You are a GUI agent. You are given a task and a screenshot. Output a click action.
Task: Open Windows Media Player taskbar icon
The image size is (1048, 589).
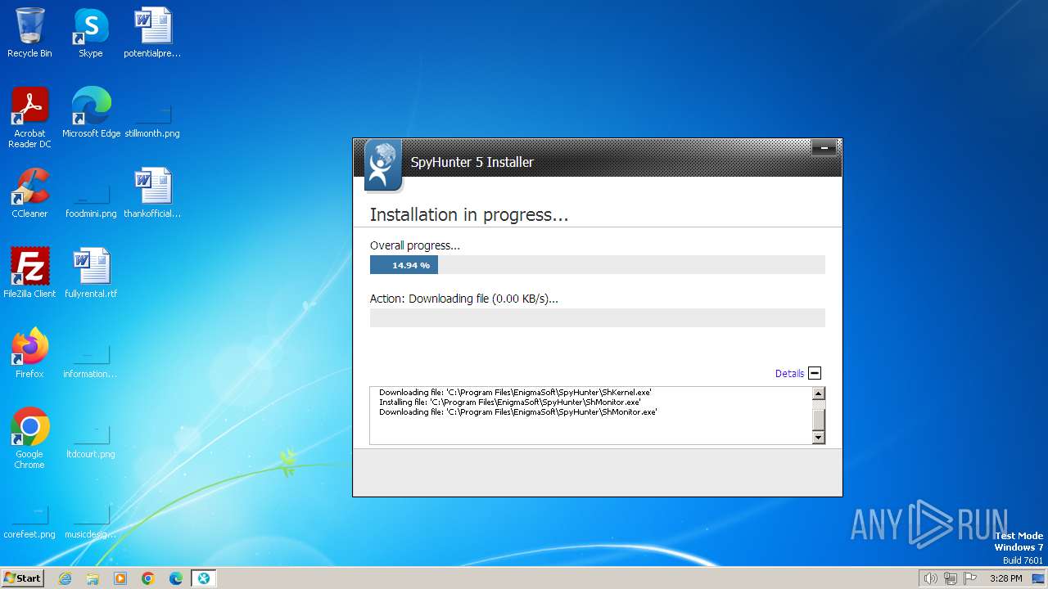[120, 578]
